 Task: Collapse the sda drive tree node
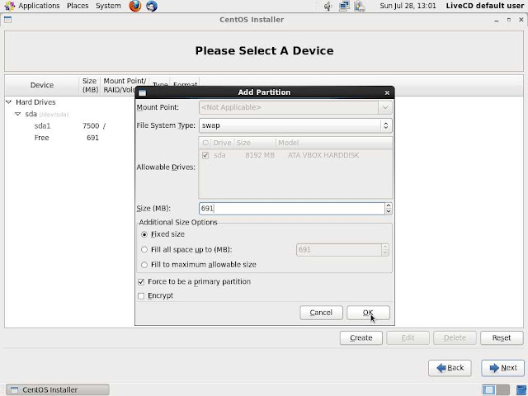tap(18, 114)
